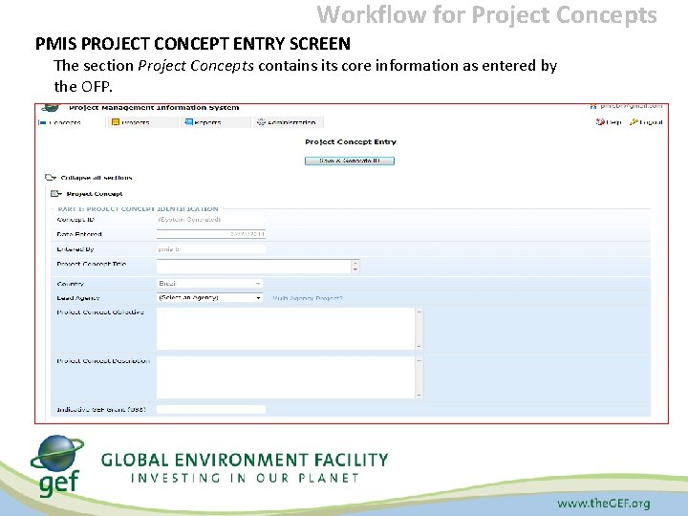Click the PMIS globe logo icon

[51, 107]
